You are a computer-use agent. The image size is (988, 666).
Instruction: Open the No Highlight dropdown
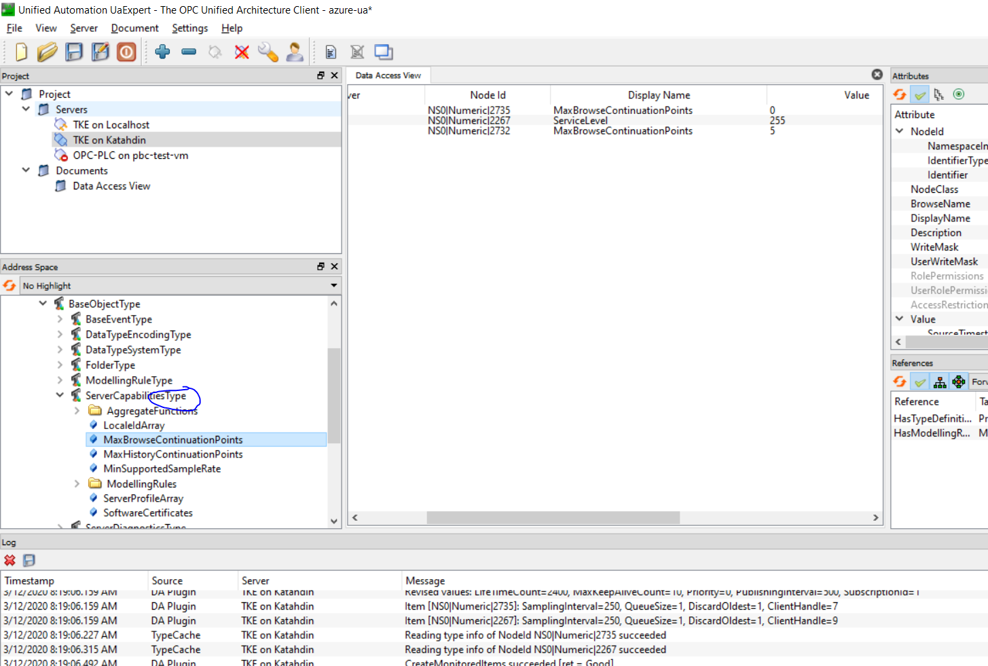(x=333, y=285)
